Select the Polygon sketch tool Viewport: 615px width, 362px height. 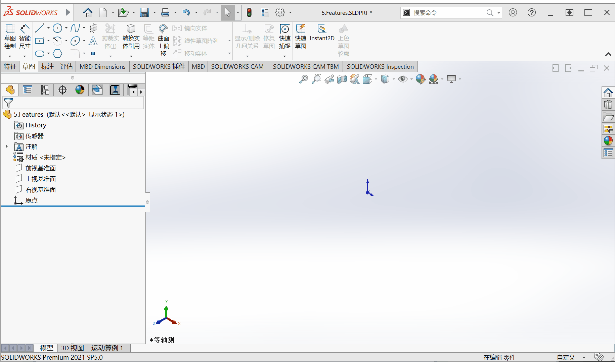click(58, 54)
